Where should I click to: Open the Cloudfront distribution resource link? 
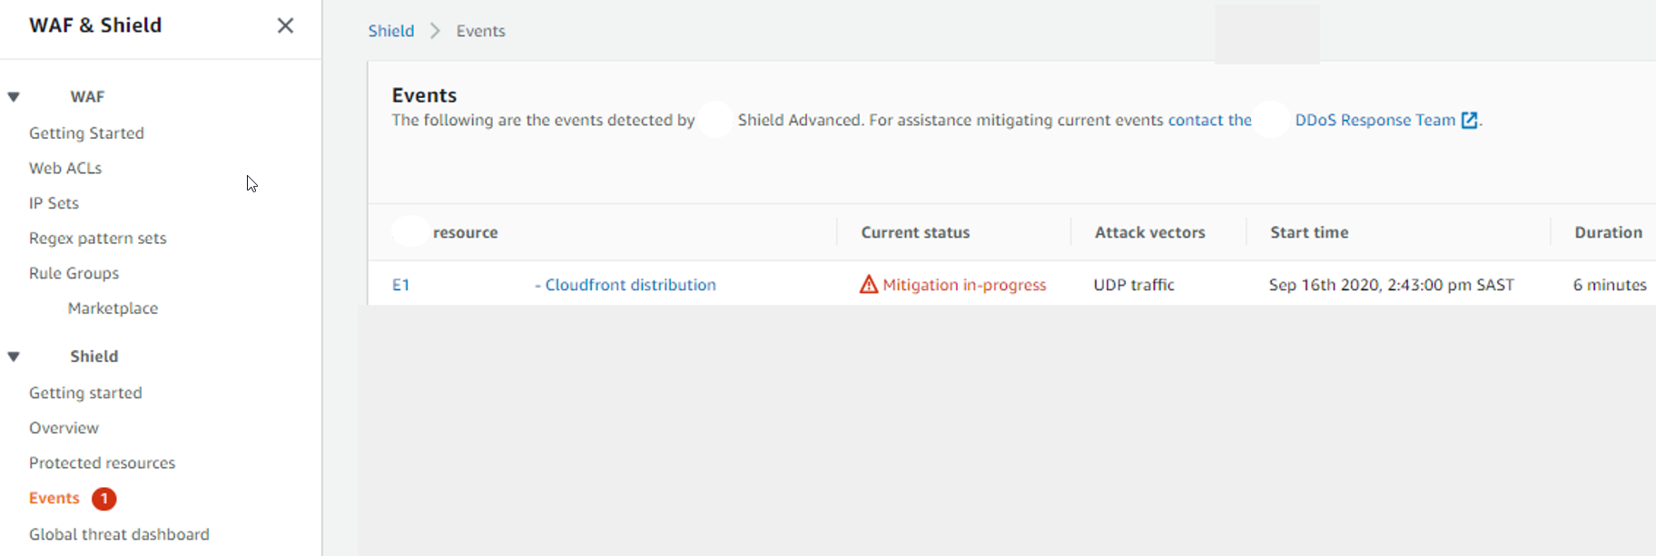[x=630, y=285]
